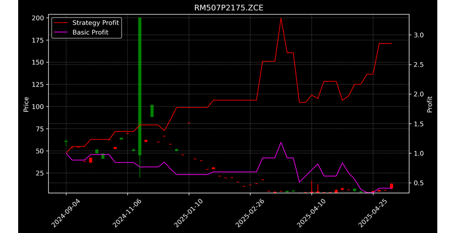456x233 pixels.
Task: Click the 125 tick on Price axis
Action: (x=38, y=84)
